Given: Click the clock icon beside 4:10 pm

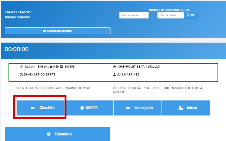Looking at the screenshot, I should click(x=21, y=67).
